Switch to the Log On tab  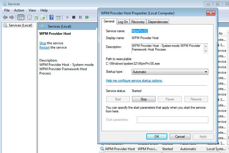tap(123, 22)
